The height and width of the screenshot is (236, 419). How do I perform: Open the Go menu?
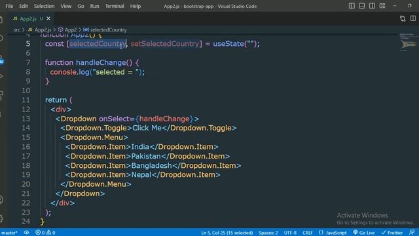point(81,6)
